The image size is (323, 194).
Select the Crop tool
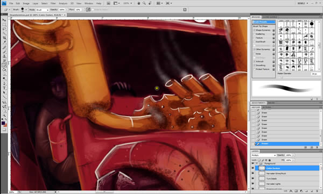tap(4, 38)
